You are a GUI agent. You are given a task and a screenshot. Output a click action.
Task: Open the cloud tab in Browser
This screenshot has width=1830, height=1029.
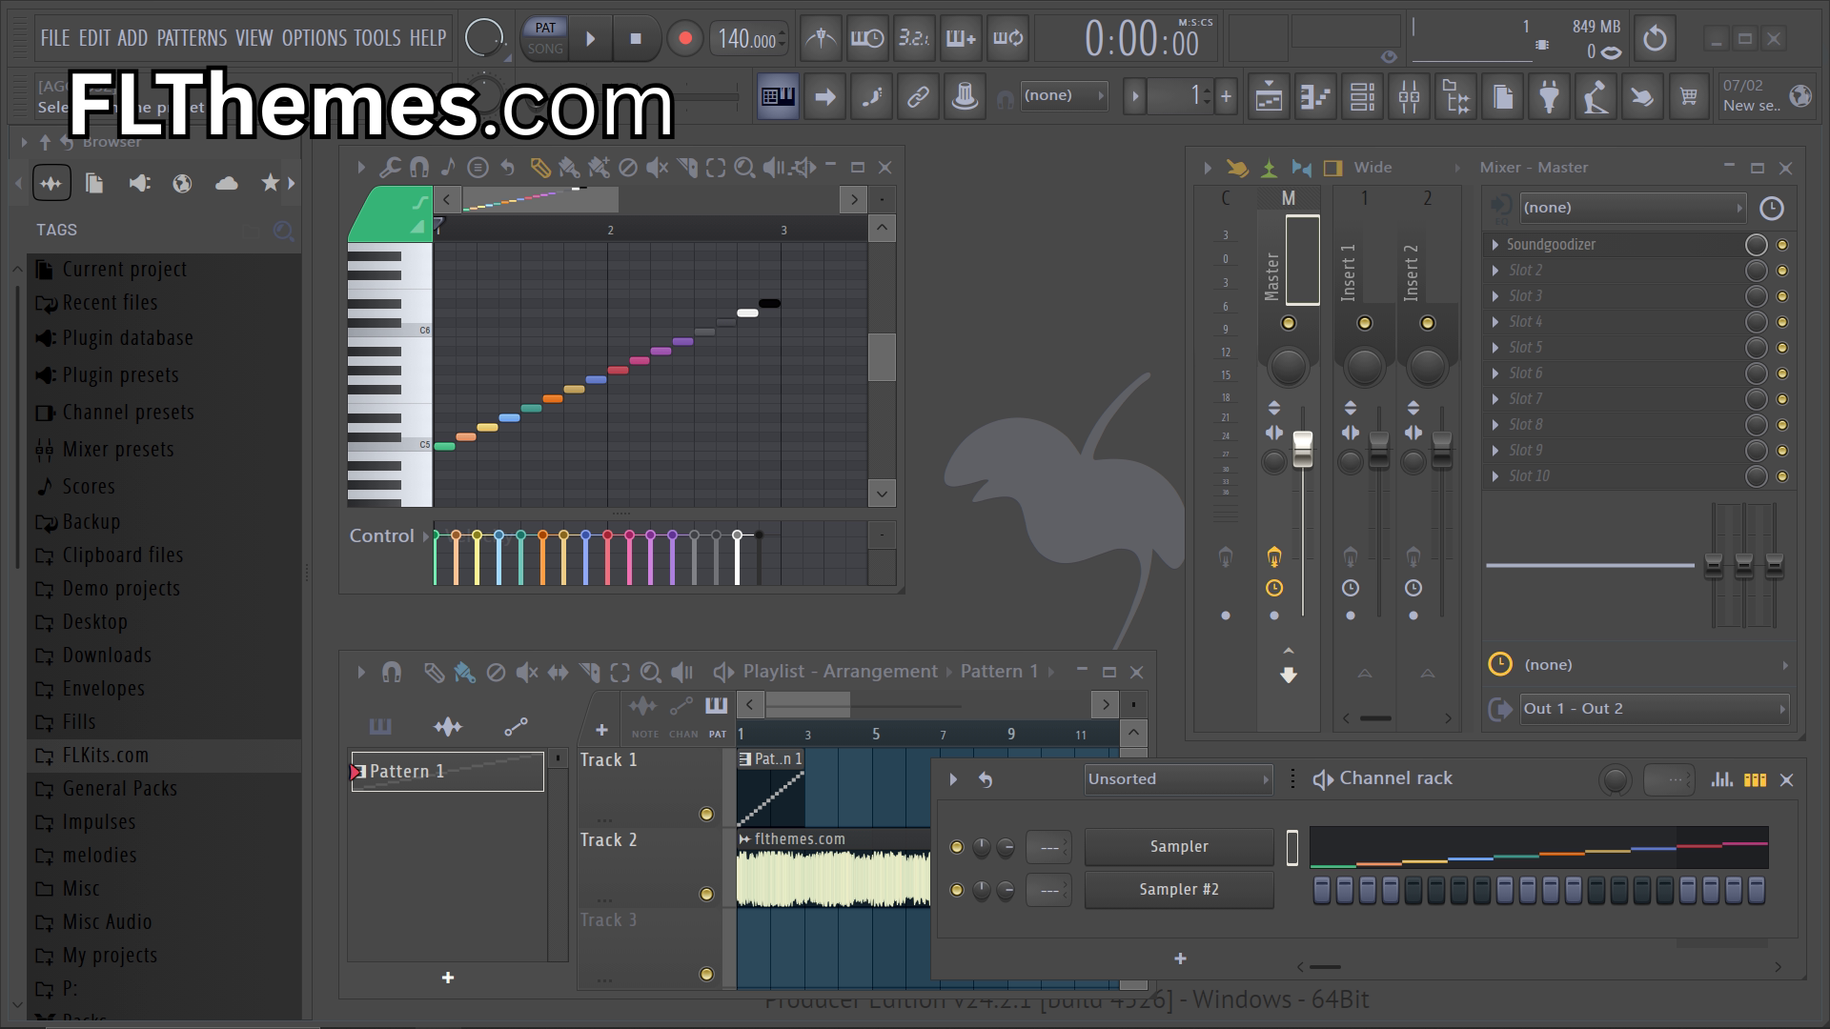(x=227, y=183)
